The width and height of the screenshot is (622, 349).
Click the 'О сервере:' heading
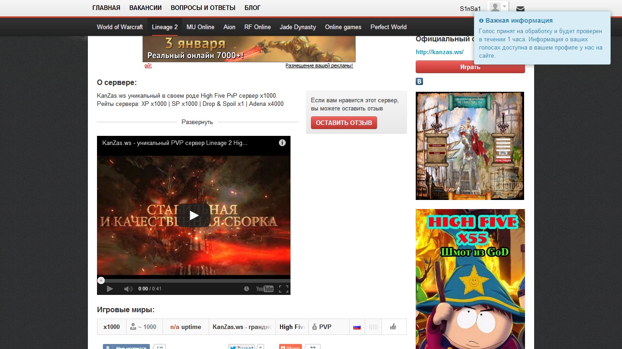pyautogui.click(x=117, y=82)
